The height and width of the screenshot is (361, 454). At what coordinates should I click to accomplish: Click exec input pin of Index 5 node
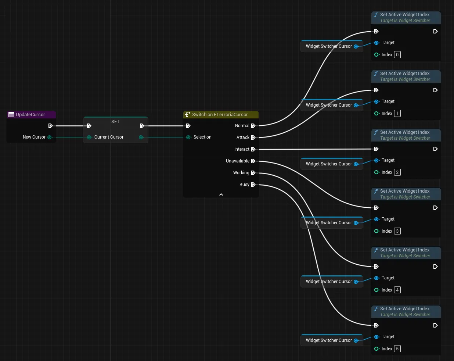(x=376, y=325)
